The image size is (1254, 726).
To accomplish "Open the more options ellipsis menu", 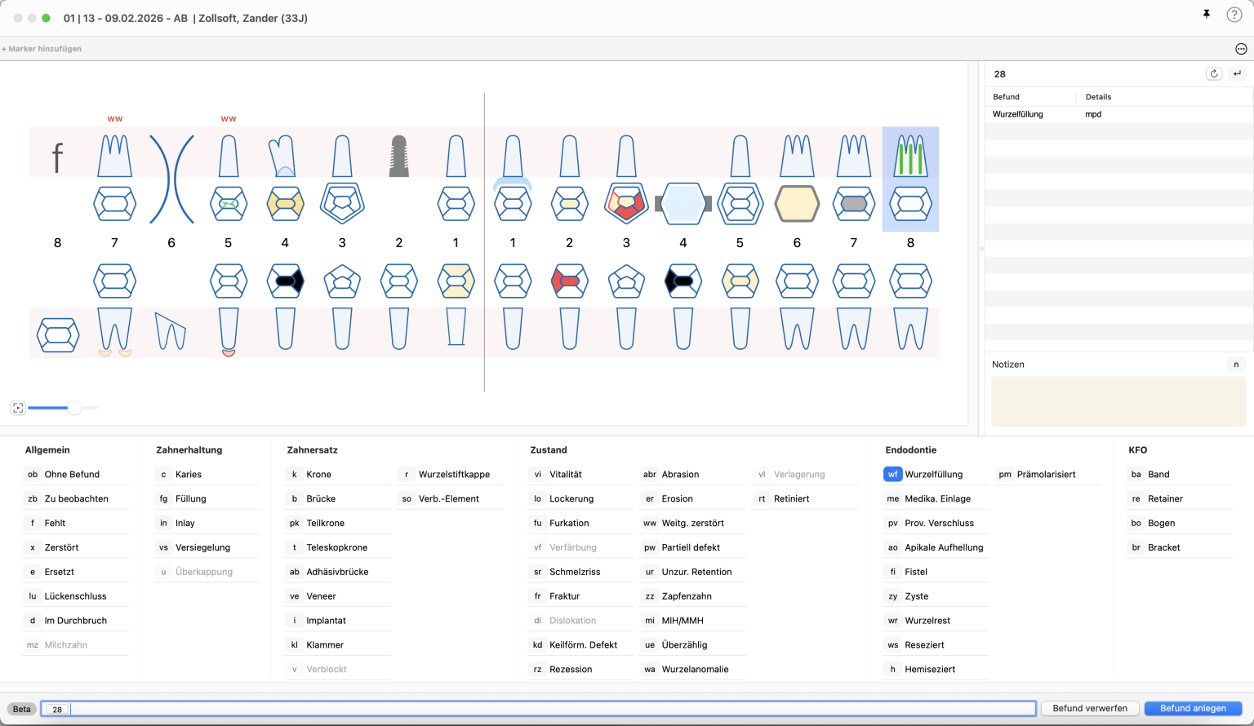I will click(x=1241, y=49).
